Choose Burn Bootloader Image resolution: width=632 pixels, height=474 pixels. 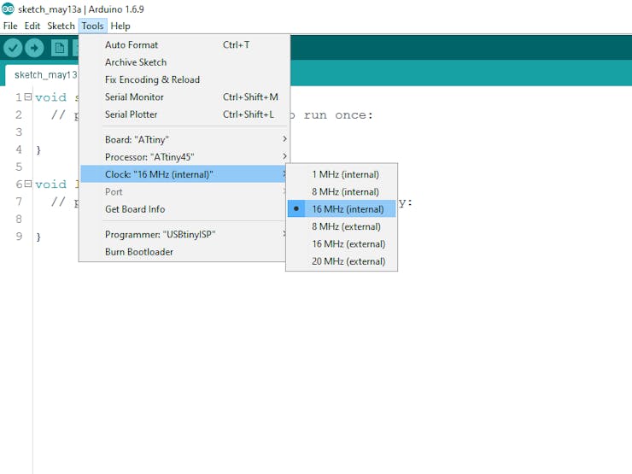184,251
